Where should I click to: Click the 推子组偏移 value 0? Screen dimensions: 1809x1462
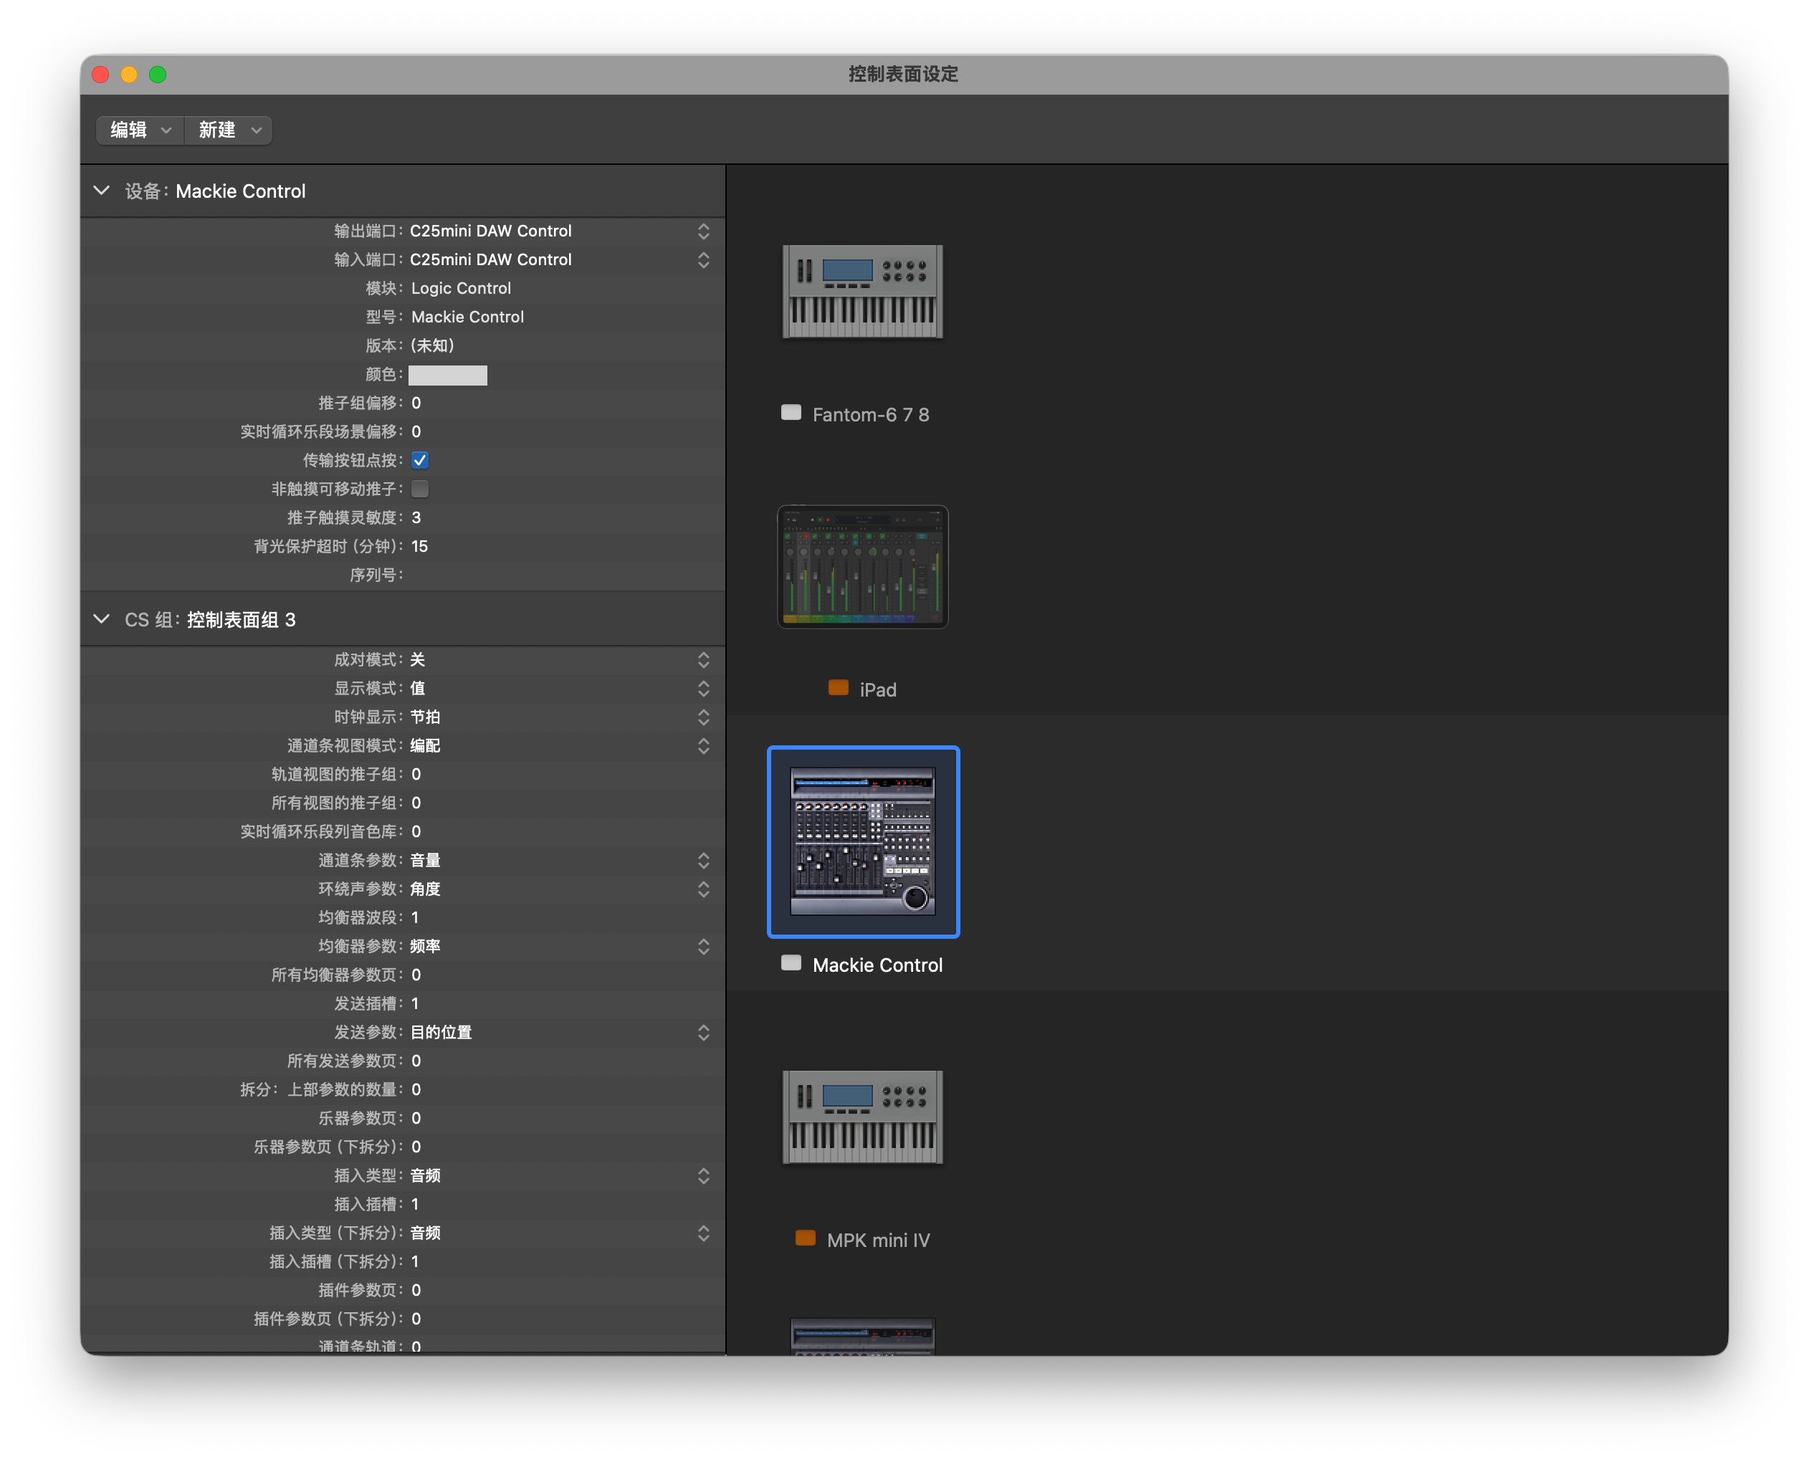pos(416,403)
